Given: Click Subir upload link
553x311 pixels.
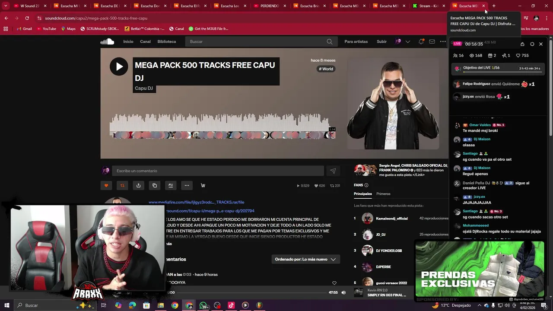Looking at the screenshot, I should [381, 41].
